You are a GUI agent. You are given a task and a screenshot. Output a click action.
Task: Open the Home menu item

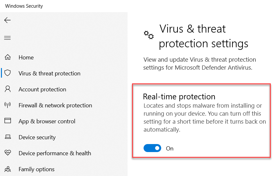[26, 57]
